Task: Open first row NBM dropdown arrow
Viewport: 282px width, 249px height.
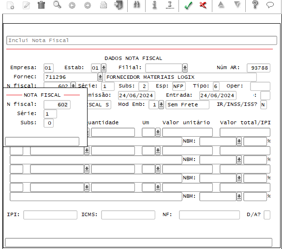Action: click(x=239, y=141)
